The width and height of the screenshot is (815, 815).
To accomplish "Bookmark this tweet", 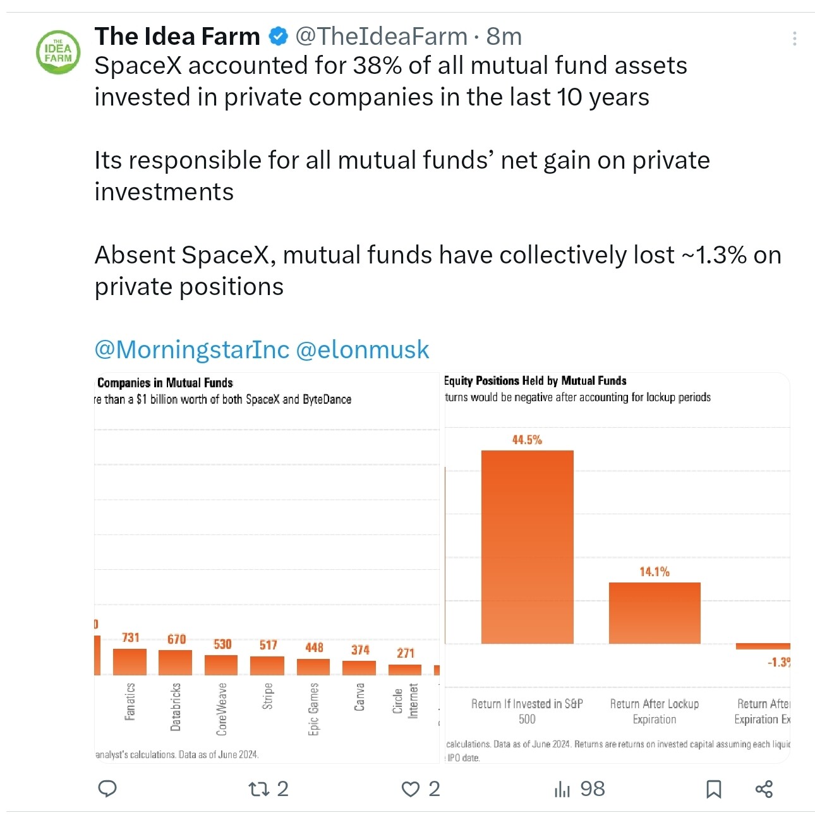I will point(714,788).
